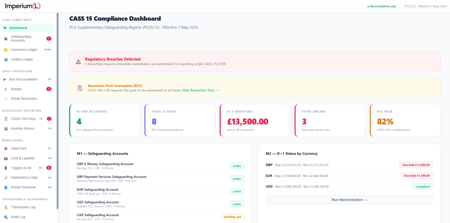Click the Monthly Return chart icon
Screen dimensions: 450x223
coord(6,129)
